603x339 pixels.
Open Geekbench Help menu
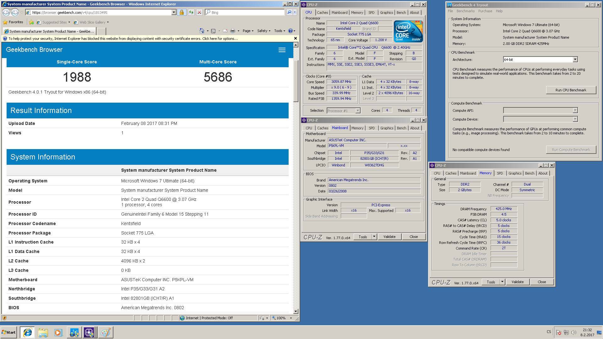(499, 11)
